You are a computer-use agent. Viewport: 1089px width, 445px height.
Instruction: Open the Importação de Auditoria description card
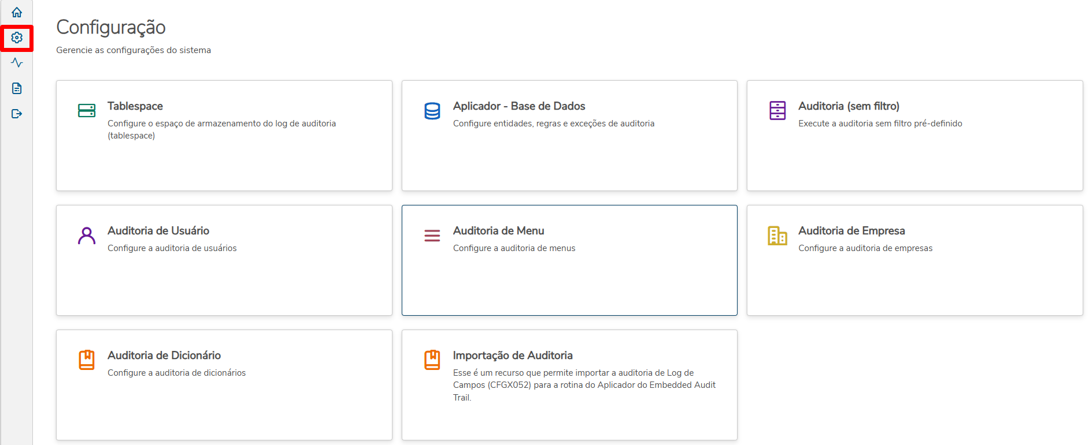click(x=584, y=385)
